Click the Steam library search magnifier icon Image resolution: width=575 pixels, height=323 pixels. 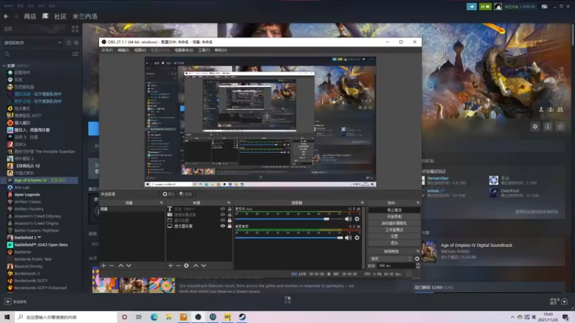pyautogui.click(x=7, y=55)
